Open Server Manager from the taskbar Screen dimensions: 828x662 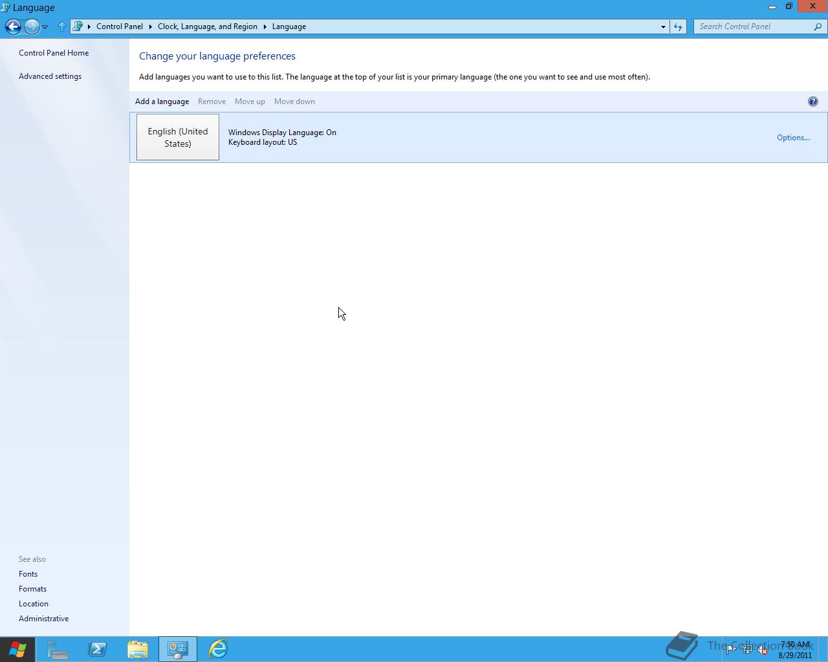(x=57, y=649)
